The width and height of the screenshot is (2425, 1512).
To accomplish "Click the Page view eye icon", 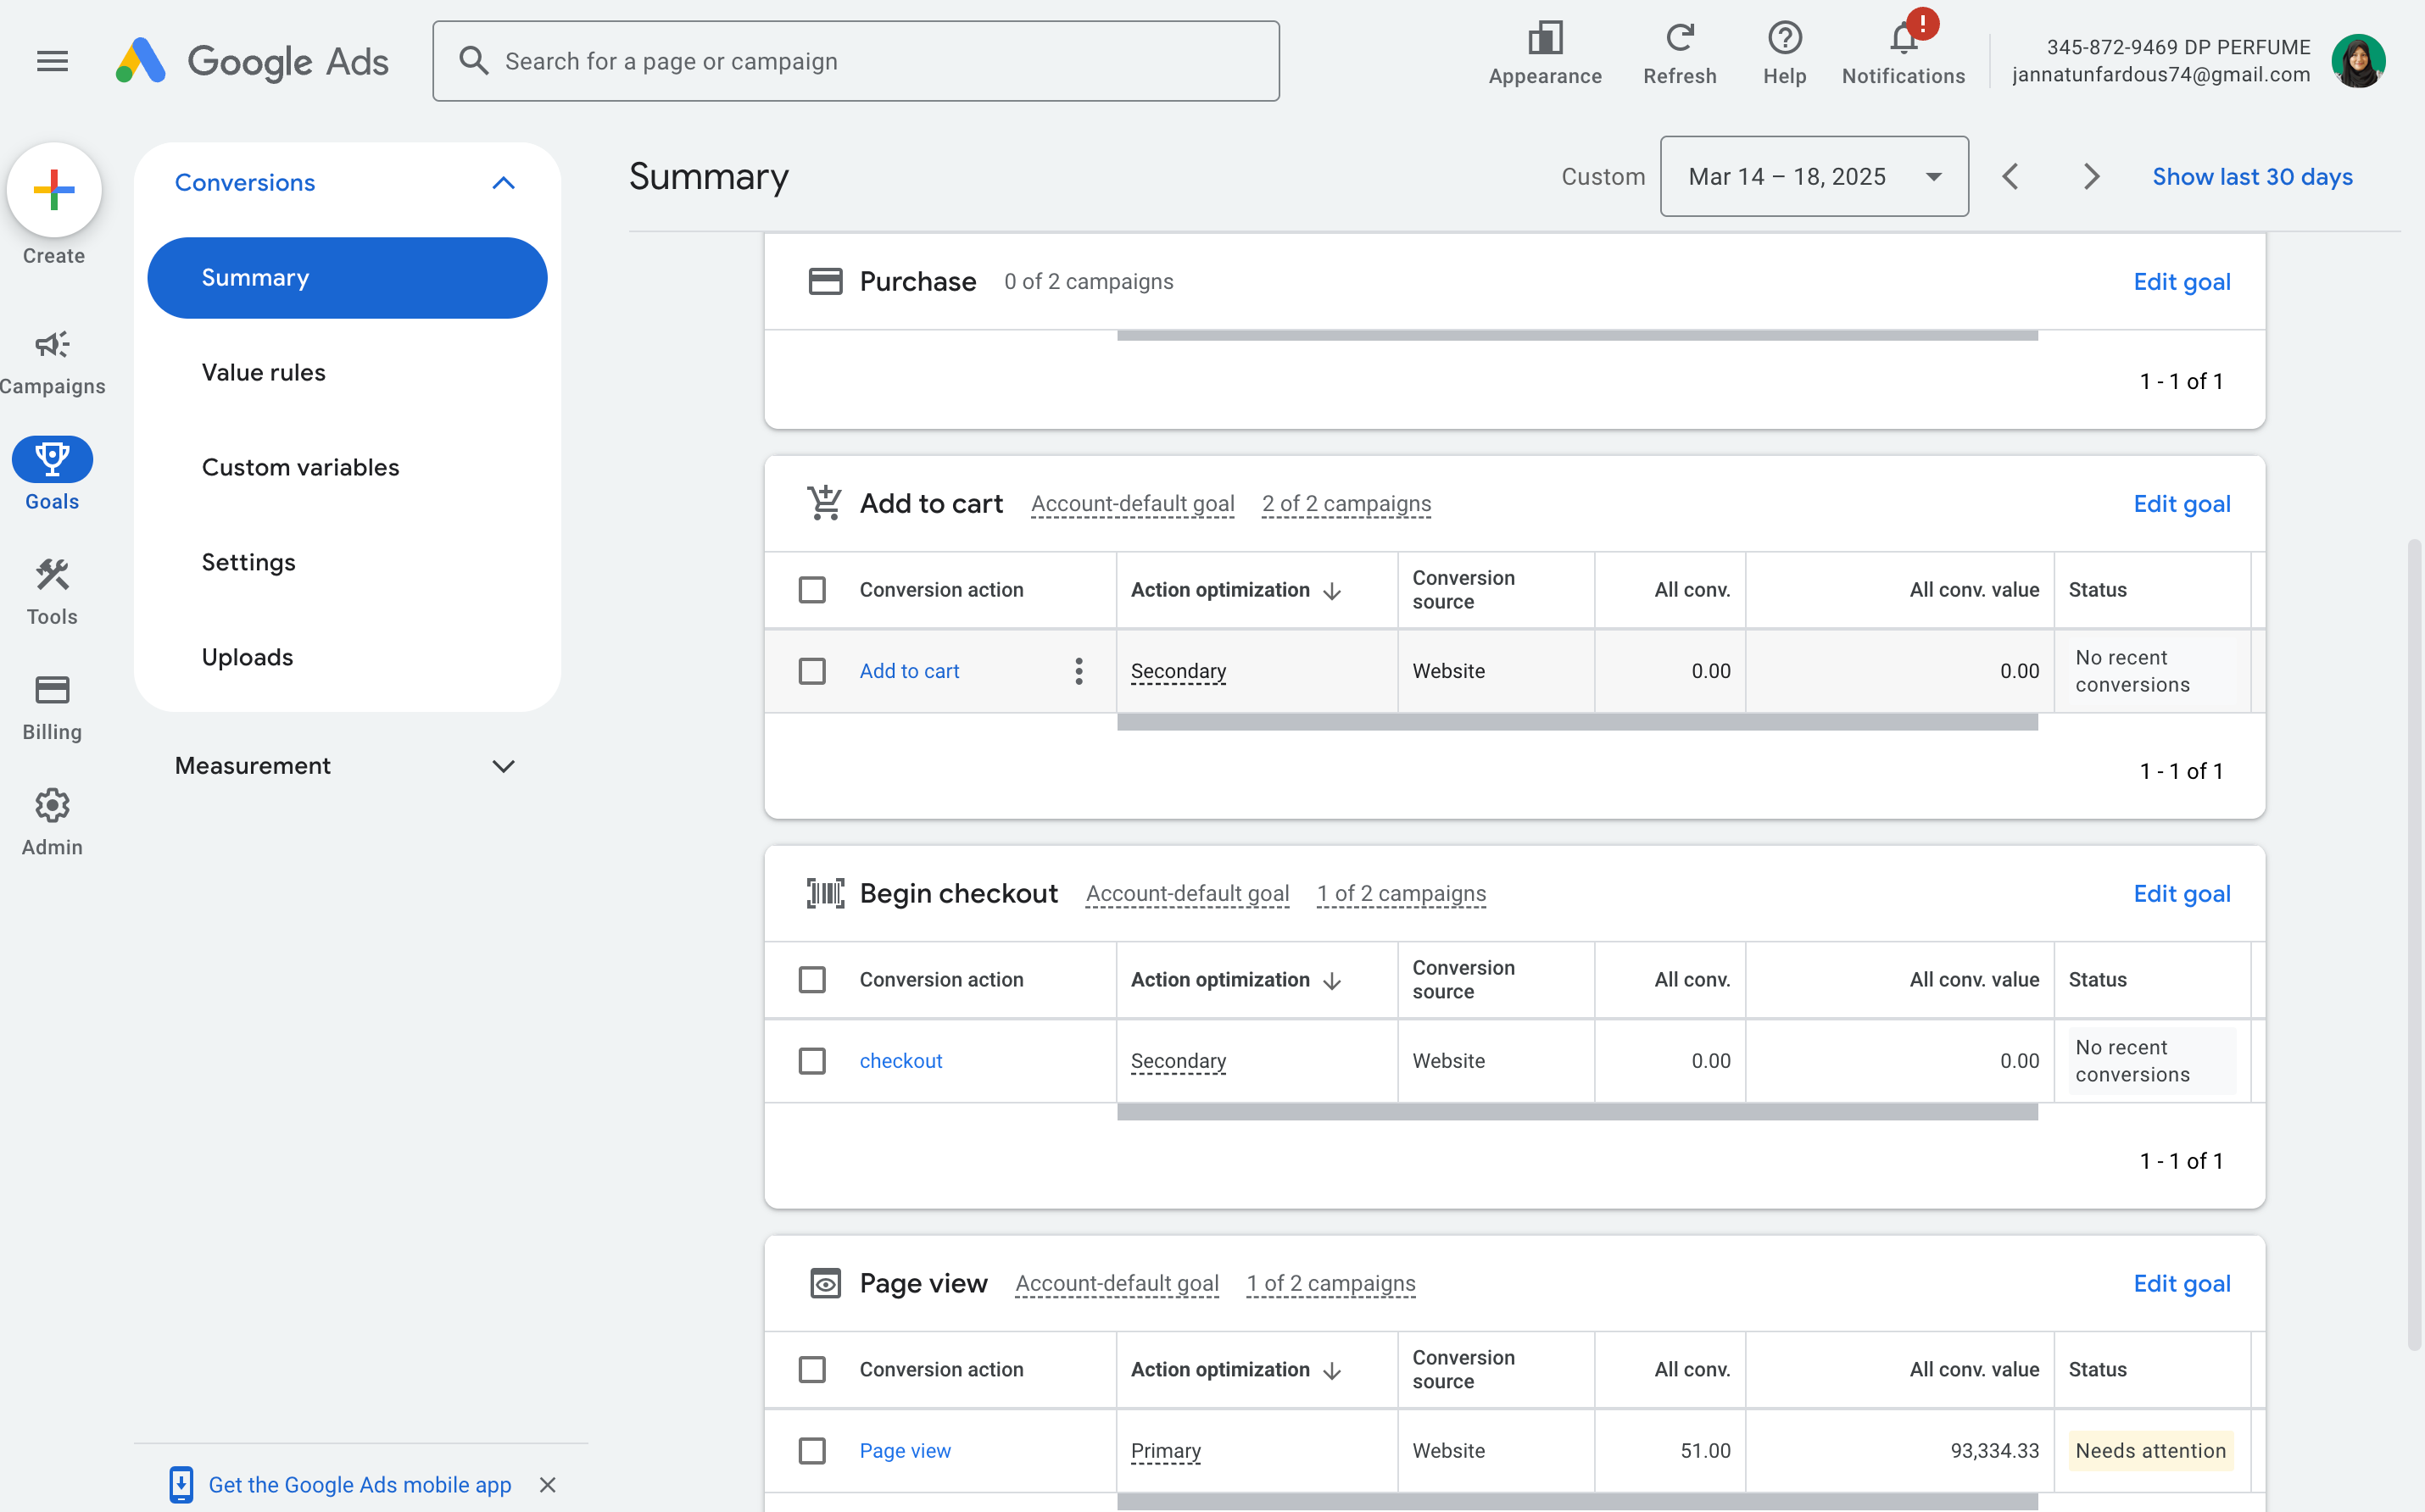I will (825, 1283).
